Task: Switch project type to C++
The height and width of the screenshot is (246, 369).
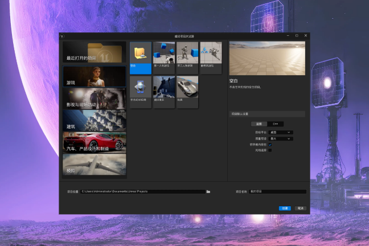Action: [276, 124]
